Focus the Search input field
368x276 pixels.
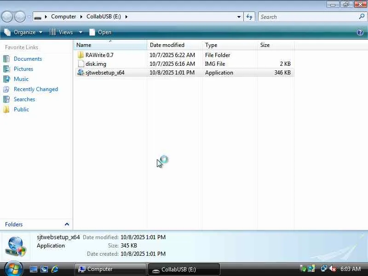(x=309, y=17)
